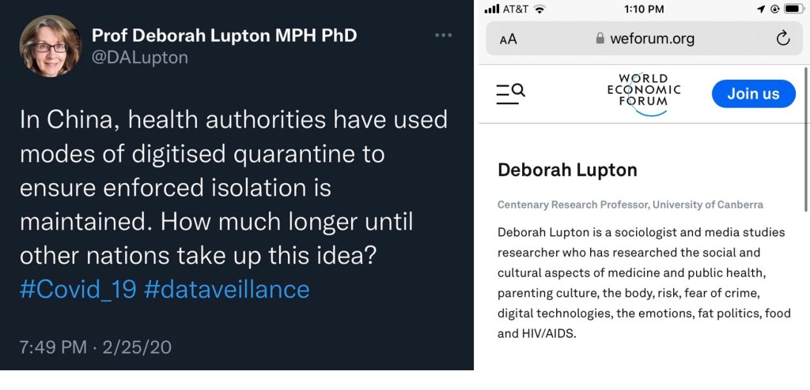Tap the location services arrow icon

pyautogui.click(x=761, y=9)
